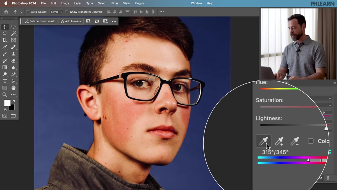Image resolution: width=337 pixels, height=190 pixels.
Task: Select the History Brush tool
Action: click(5, 61)
